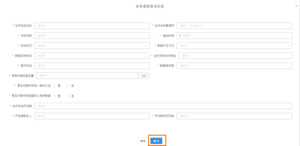Select 否 for 是否对接学校统一身份认证
The width and height of the screenshot is (300, 146).
click(x=68, y=86)
